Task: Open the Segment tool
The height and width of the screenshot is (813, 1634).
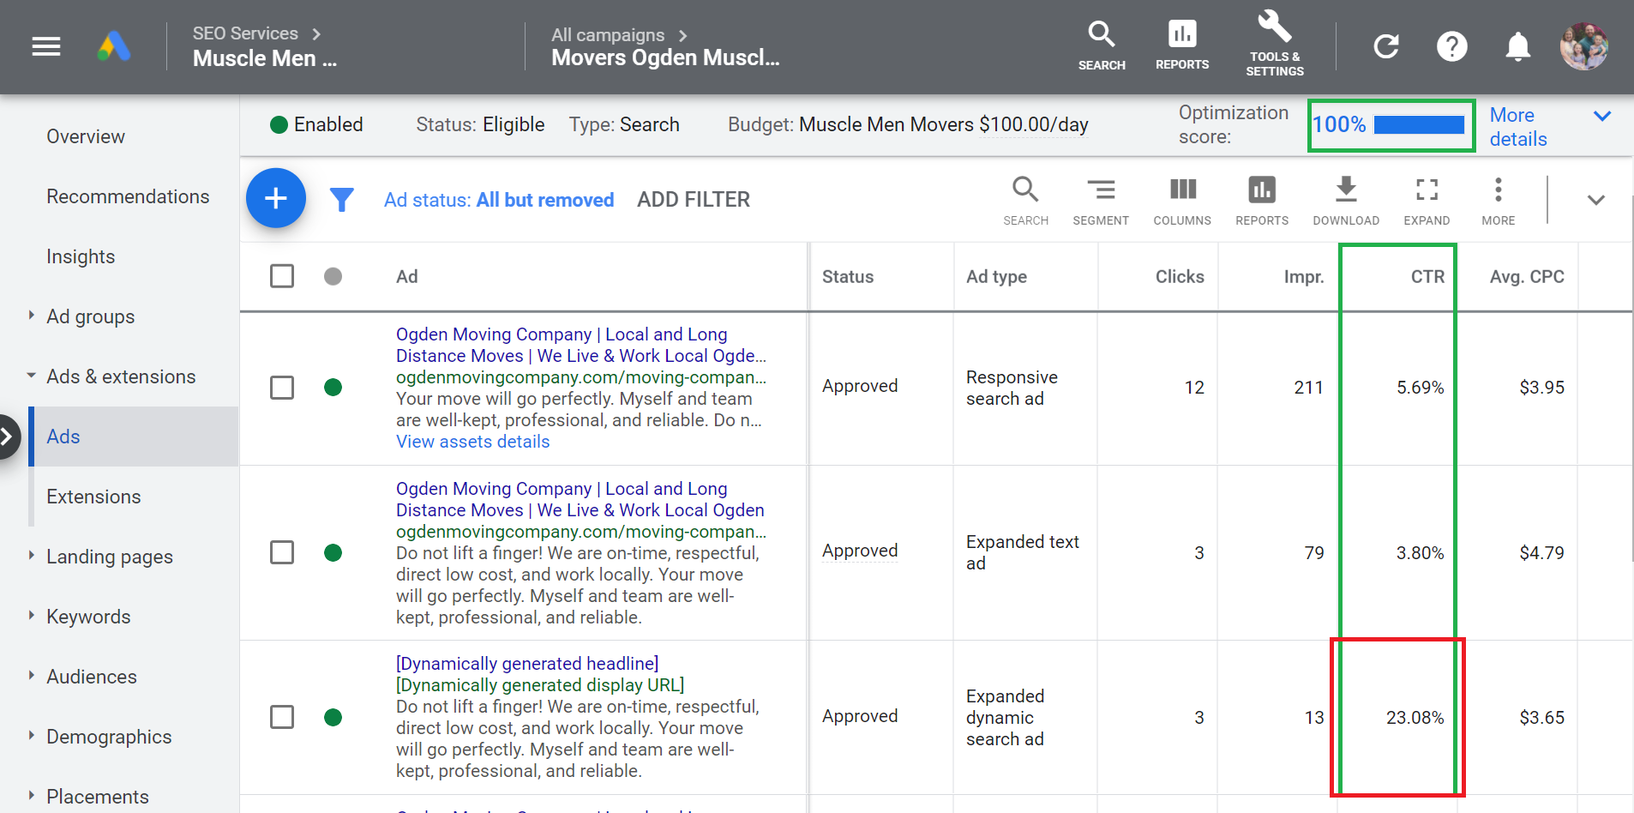Action: pyautogui.click(x=1101, y=202)
